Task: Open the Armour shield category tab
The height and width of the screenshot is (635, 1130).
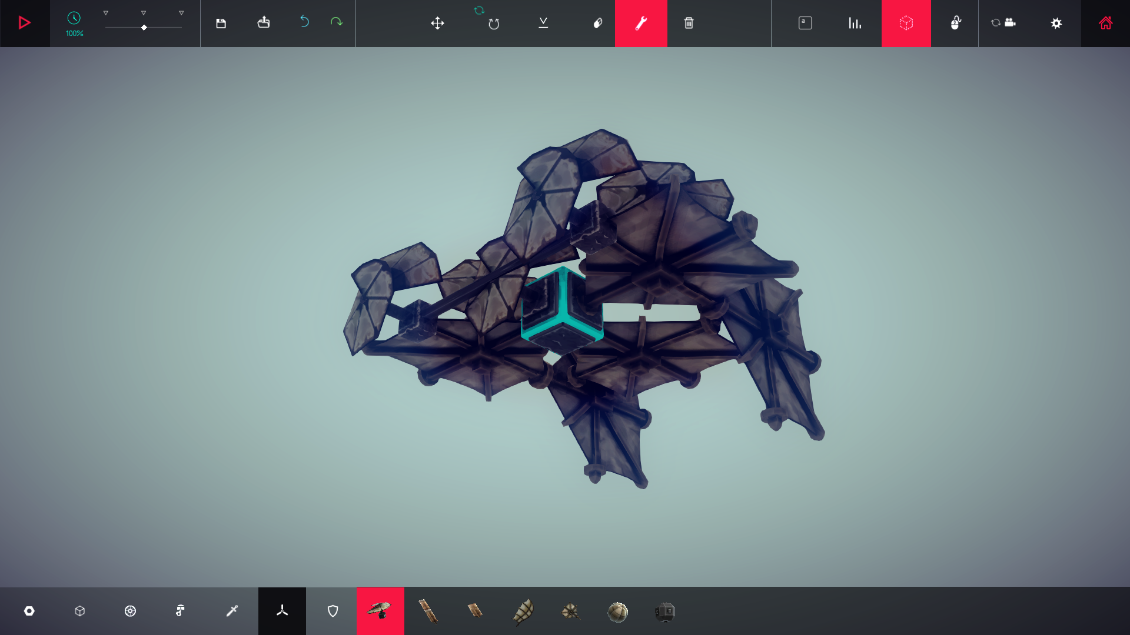Action: pyautogui.click(x=333, y=611)
